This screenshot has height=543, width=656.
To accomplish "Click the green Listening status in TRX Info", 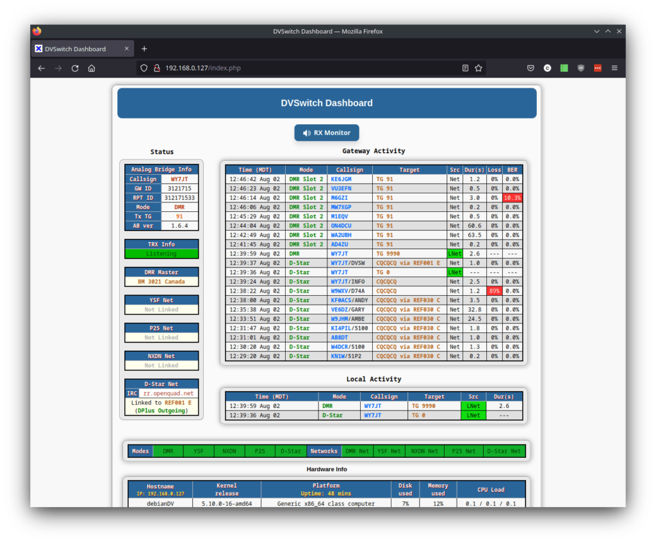I will pos(161,254).
